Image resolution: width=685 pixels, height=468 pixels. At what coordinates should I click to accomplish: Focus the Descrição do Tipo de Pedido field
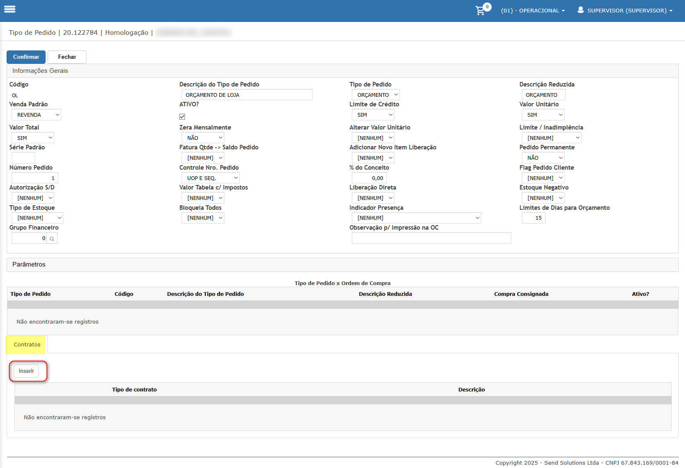point(247,95)
